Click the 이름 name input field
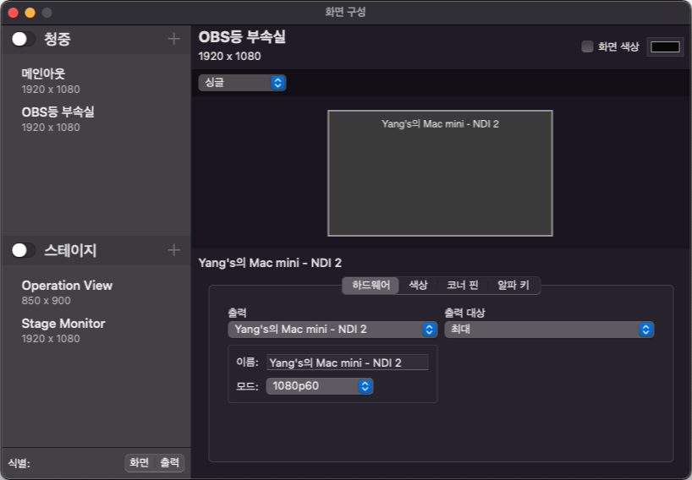692x480 pixels. point(348,363)
